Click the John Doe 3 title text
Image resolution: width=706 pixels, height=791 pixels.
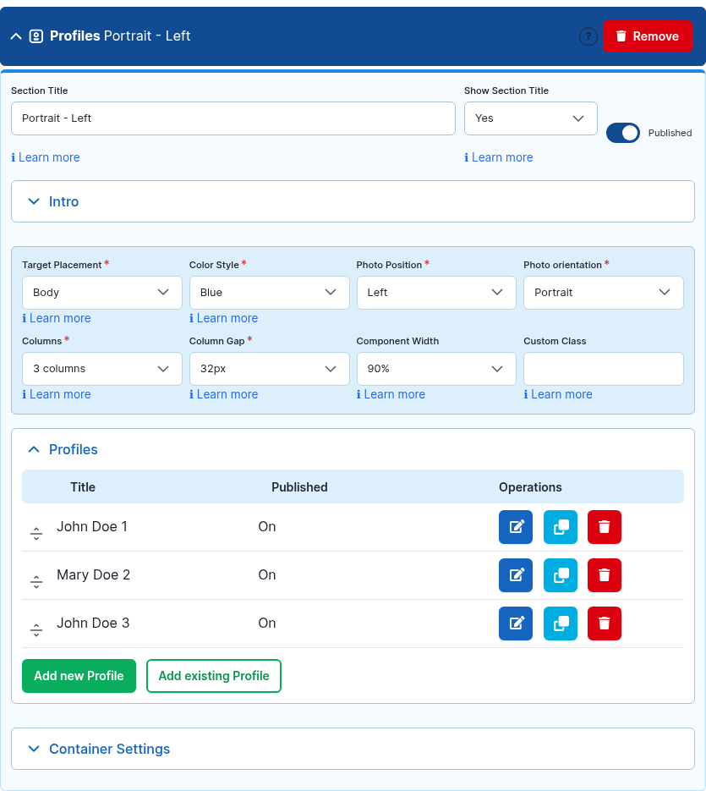click(93, 623)
